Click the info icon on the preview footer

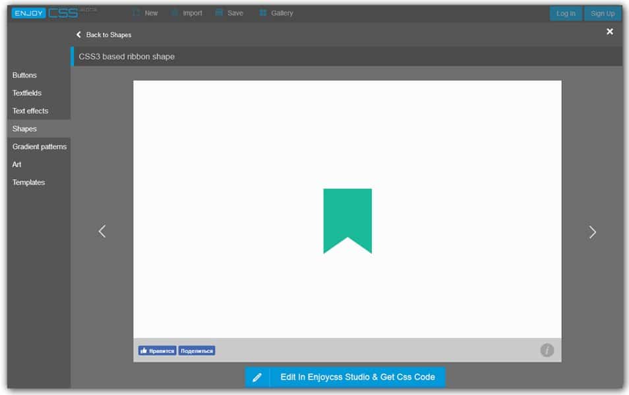tap(547, 350)
